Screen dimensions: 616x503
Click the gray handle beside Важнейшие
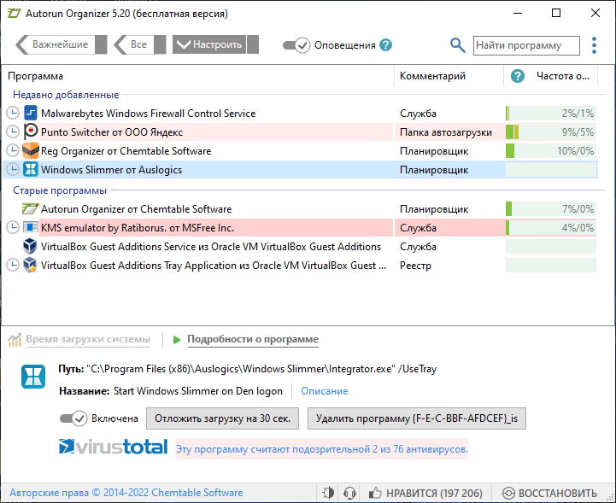coord(102,44)
